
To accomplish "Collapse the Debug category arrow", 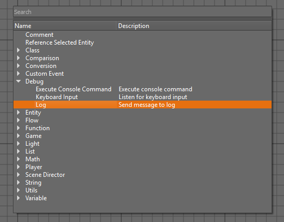I will [x=18, y=81].
